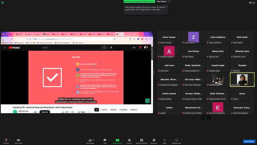The image size is (257, 145).
Task: Click the Subscribe button
Action: pyautogui.click(x=45, y=112)
